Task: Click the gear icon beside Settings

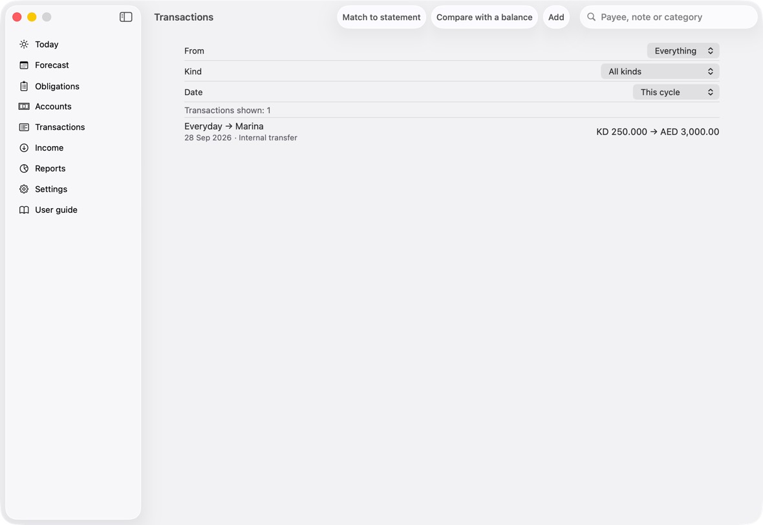Action: [24, 189]
